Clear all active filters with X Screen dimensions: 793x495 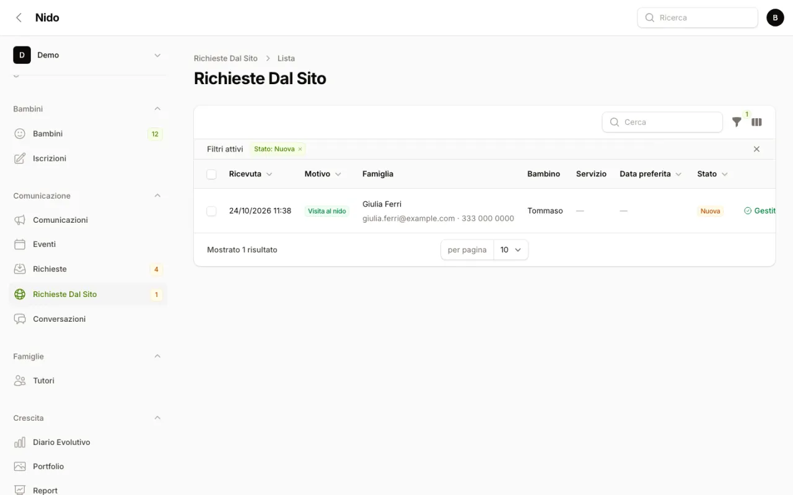756,149
